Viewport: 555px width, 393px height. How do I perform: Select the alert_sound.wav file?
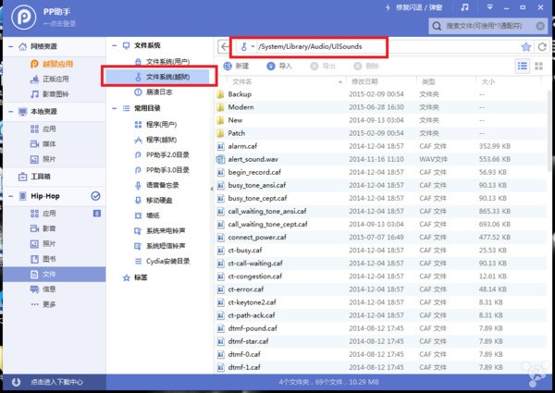[x=381, y=159]
